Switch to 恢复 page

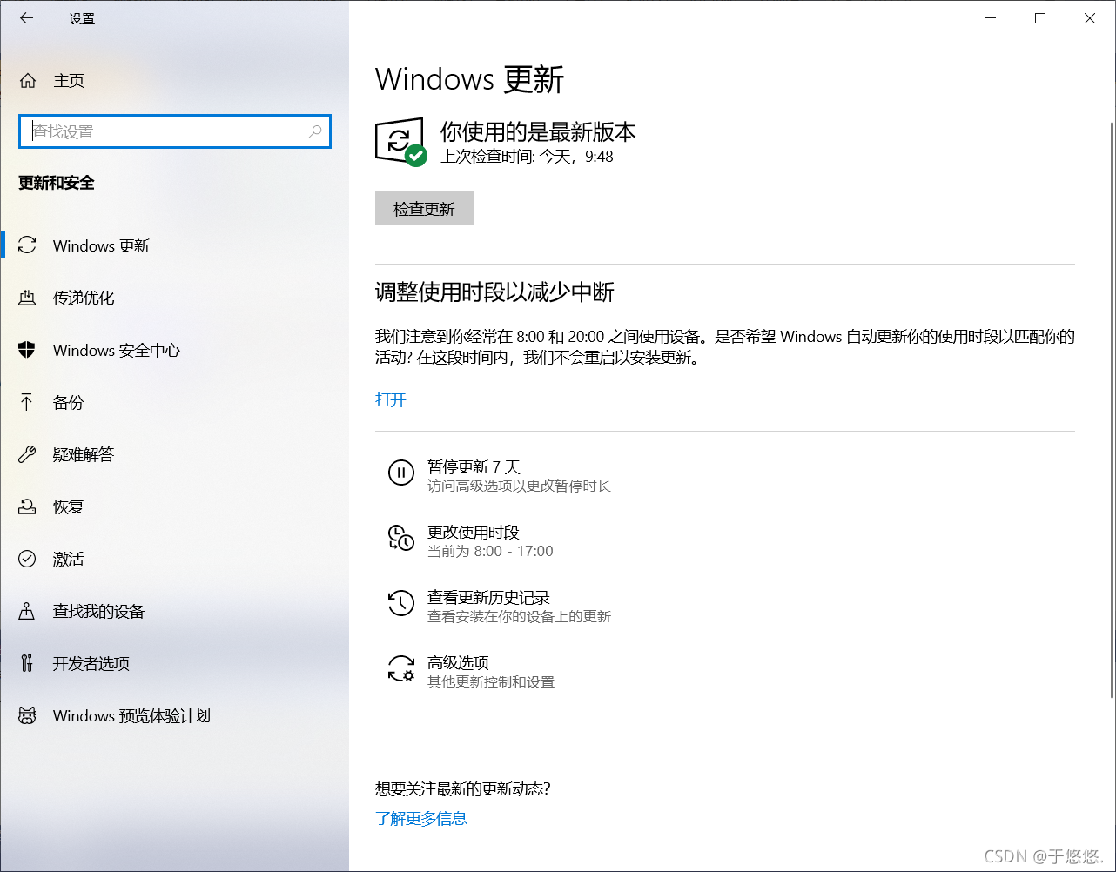(x=174, y=506)
